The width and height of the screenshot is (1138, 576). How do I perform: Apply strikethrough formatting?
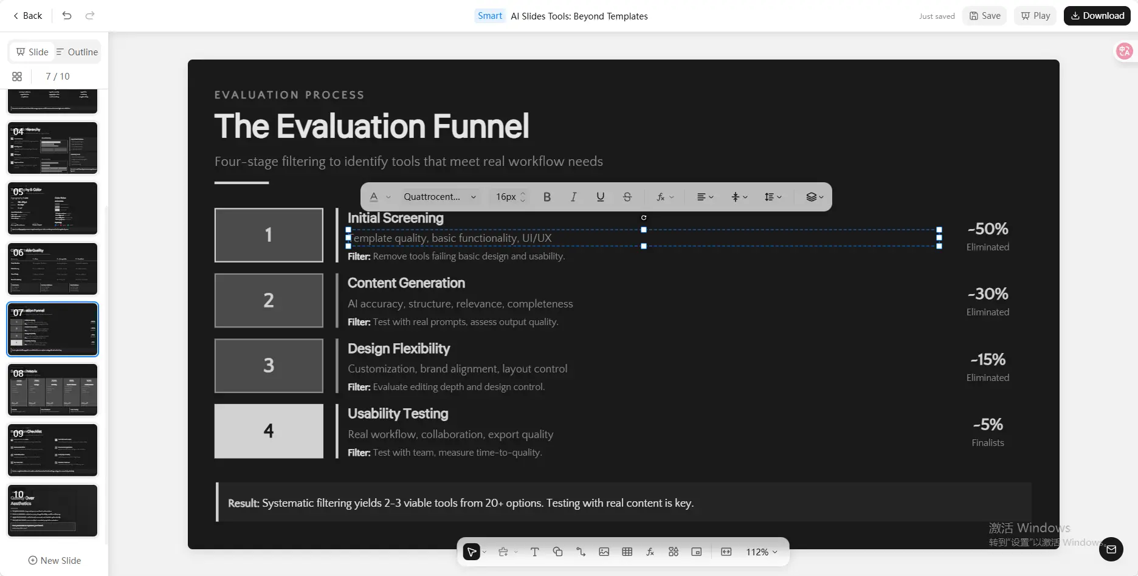click(x=627, y=197)
